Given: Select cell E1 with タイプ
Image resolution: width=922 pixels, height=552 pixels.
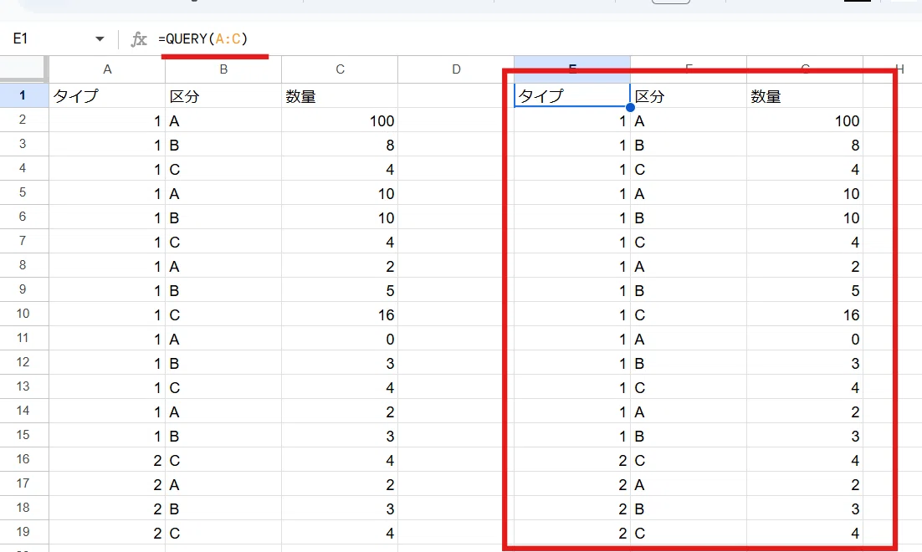Looking at the screenshot, I should pos(572,95).
